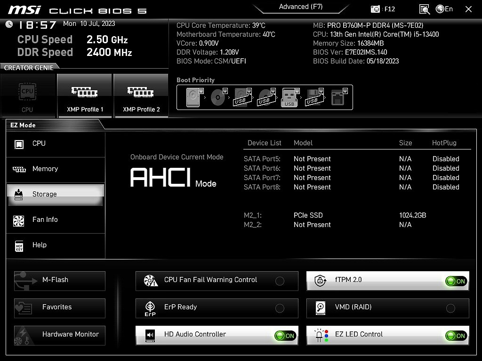Click the 18:57 system time
This screenshot has width=482, height=361.
click(38, 25)
